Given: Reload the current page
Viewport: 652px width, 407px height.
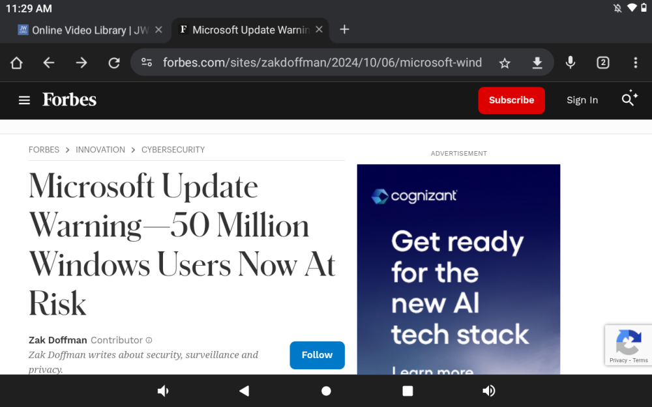Looking at the screenshot, I should pyautogui.click(x=114, y=63).
